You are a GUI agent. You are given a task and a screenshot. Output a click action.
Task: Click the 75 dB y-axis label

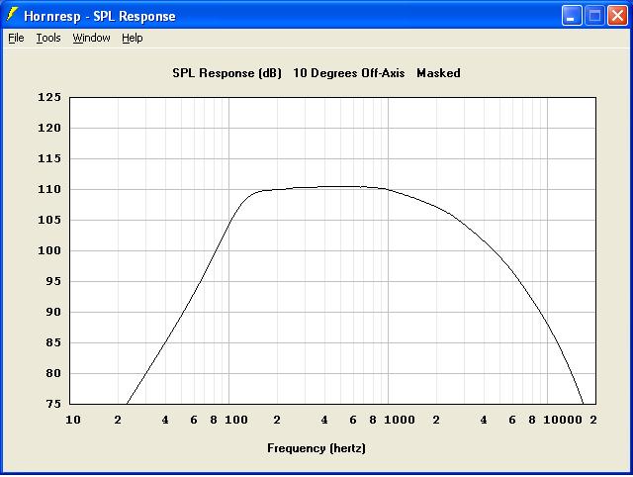point(53,404)
